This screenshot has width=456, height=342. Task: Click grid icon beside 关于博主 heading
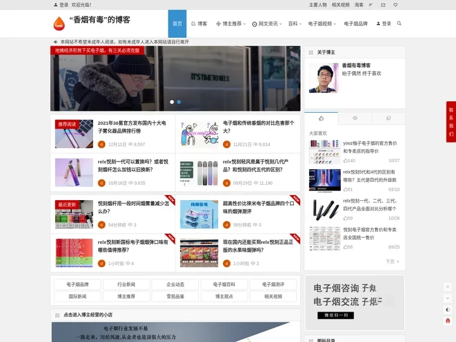pyautogui.click(x=311, y=53)
